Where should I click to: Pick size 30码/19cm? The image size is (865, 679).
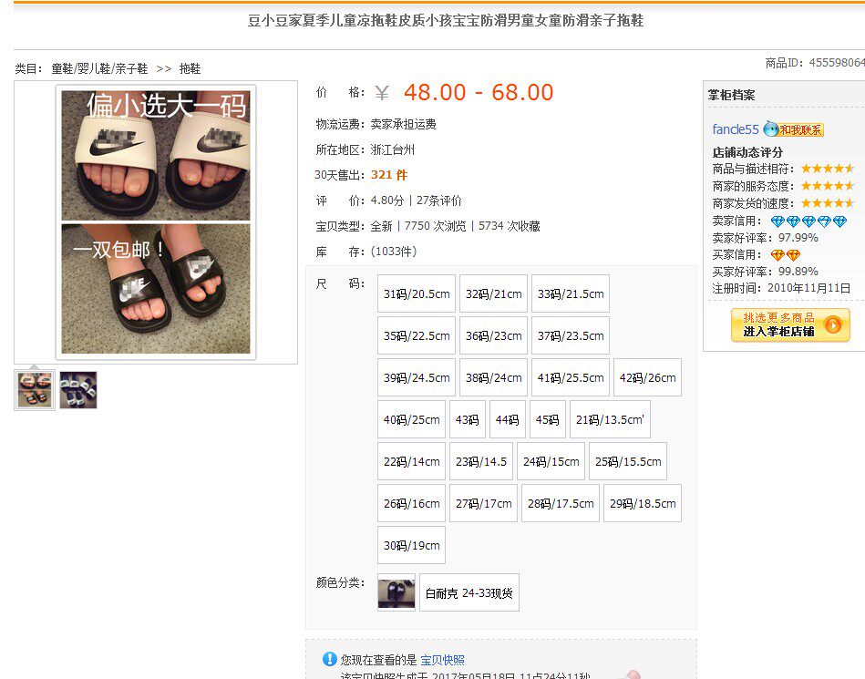coord(412,546)
